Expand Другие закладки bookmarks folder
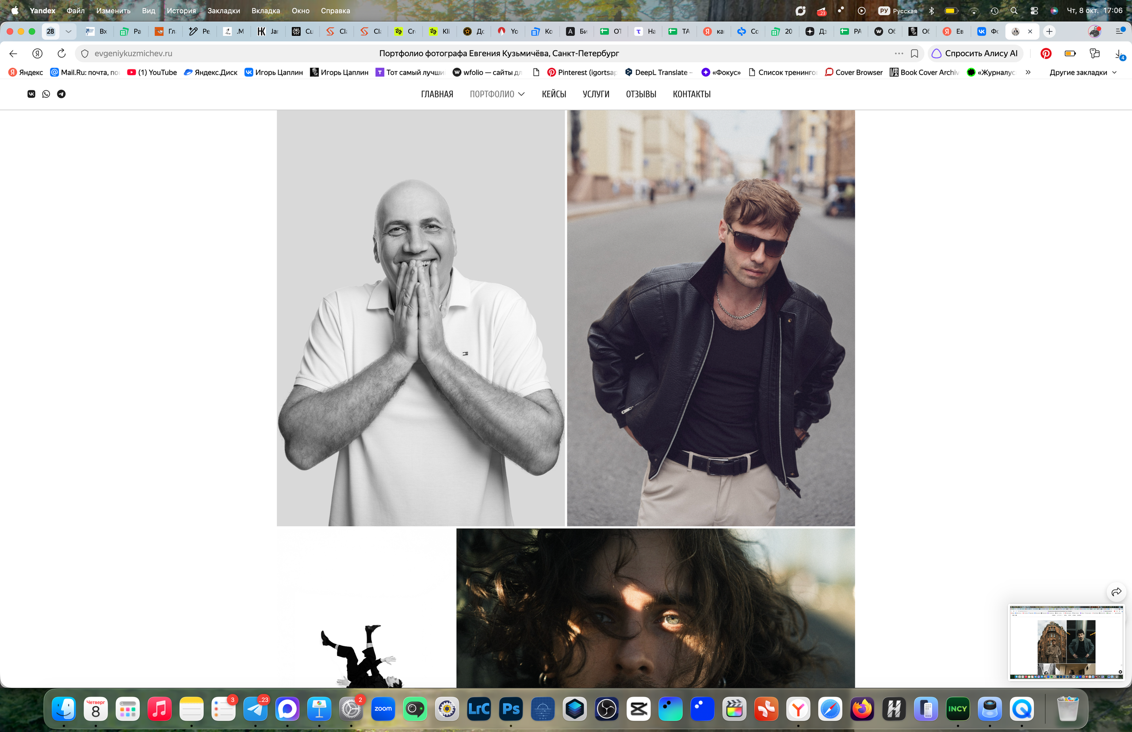Viewport: 1132px width, 732px height. click(1083, 72)
